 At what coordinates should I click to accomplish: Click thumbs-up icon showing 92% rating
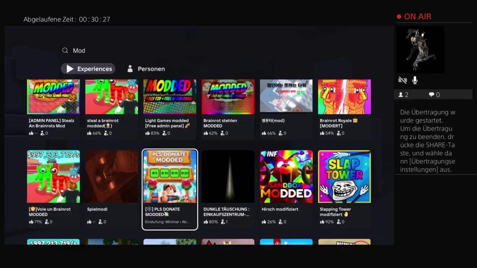(322, 222)
